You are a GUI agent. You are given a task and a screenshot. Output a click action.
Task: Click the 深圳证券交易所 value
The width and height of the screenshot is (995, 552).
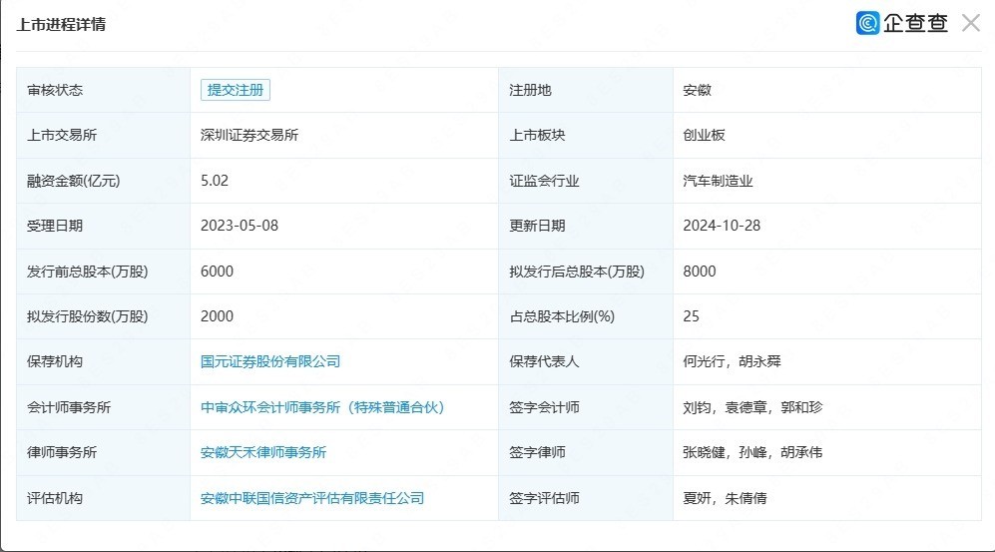[x=249, y=135]
